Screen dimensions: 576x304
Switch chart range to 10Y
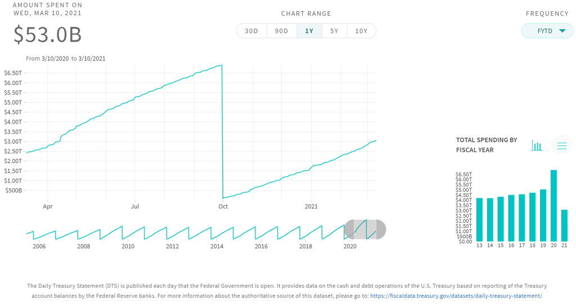pyautogui.click(x=361, y=31)
